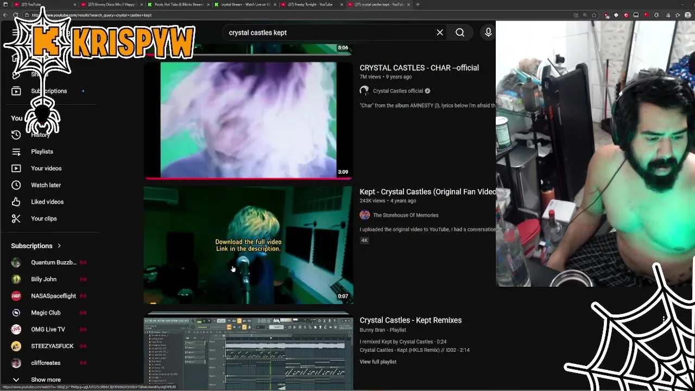Click the 4K badge on Kept video
Viewport: 695px width, 391px height.
[x=364, y=240]
